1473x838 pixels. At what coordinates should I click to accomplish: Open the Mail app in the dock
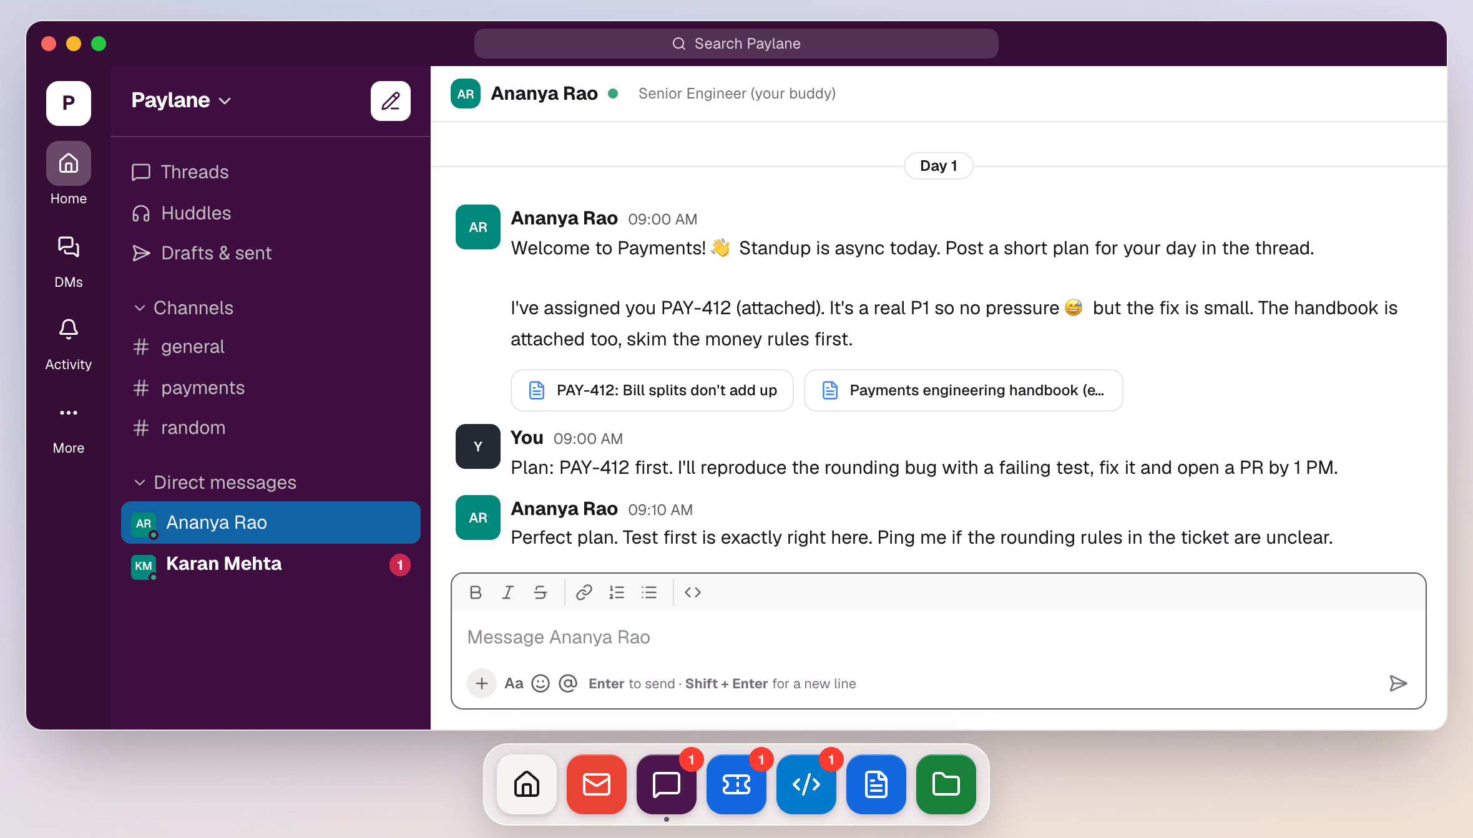[597, 784]
